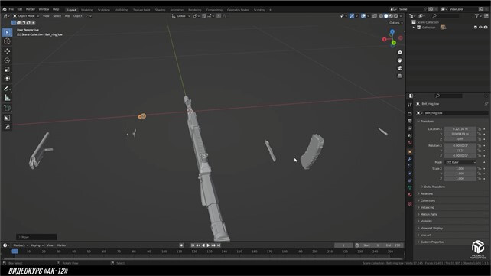Select the Scale tool
Image resolution: width=491 pixels, height=276 pixels.
[7, 70]
